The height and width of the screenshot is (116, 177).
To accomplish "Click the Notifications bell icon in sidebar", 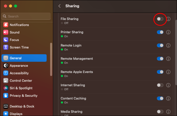I will coord(6,25).
